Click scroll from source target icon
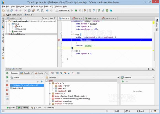This screenshot has height=114, width=160. pyautogui.click(x=43, y=18)
